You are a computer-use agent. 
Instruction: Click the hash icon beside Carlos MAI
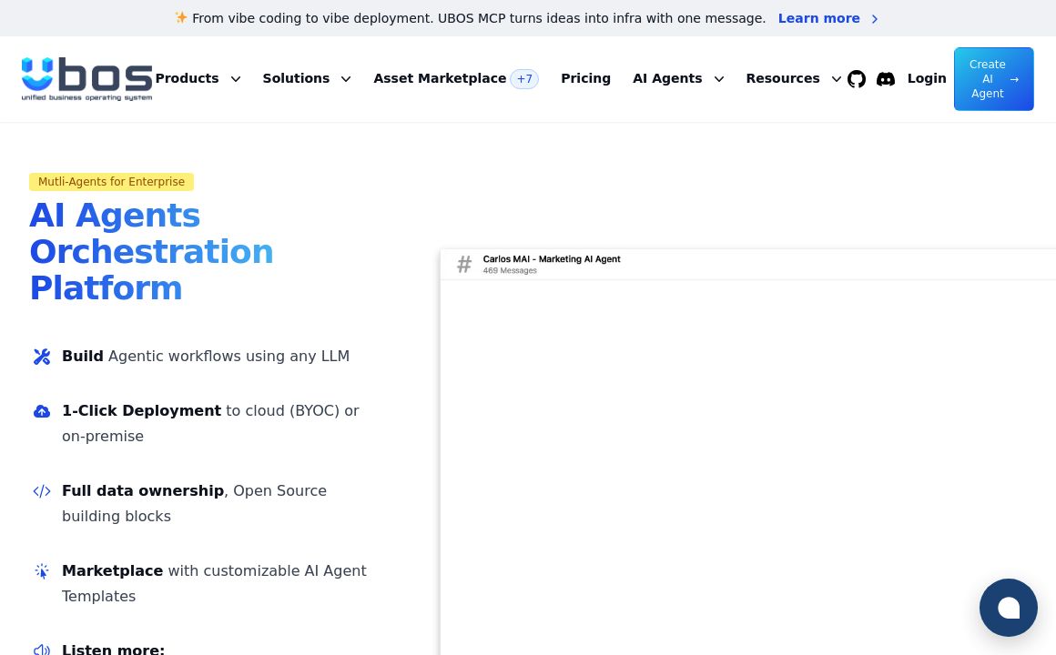pos(464,264)
